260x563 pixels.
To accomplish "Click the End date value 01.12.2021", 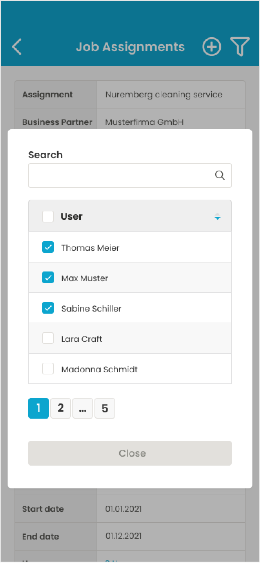I will coord(123,536).
